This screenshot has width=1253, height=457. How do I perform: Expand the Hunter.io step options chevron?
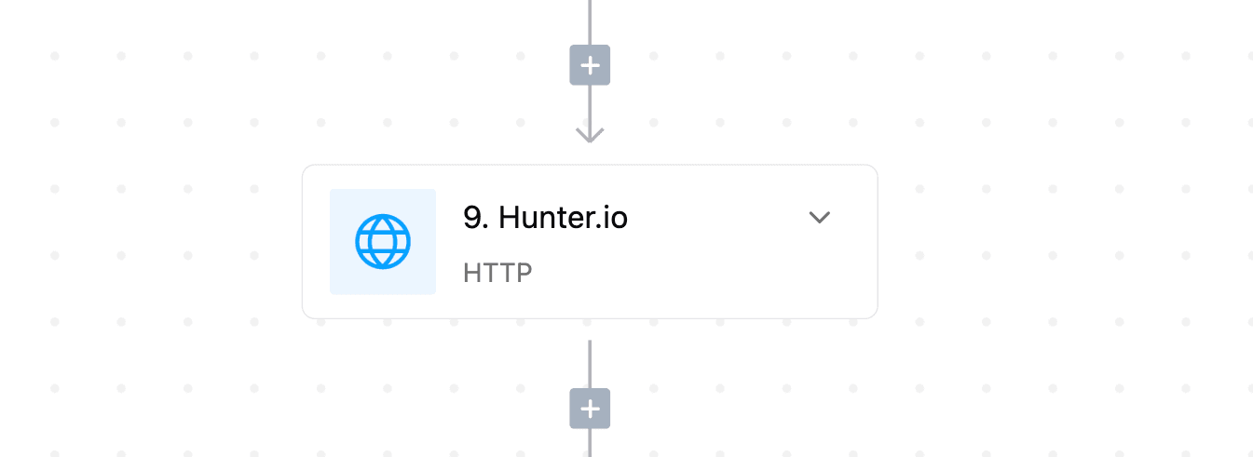point(819,218)
